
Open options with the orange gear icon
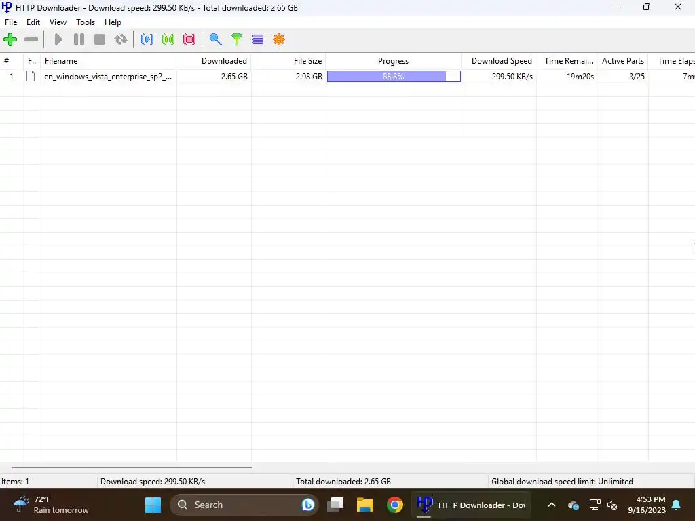[x=279, y=39]
